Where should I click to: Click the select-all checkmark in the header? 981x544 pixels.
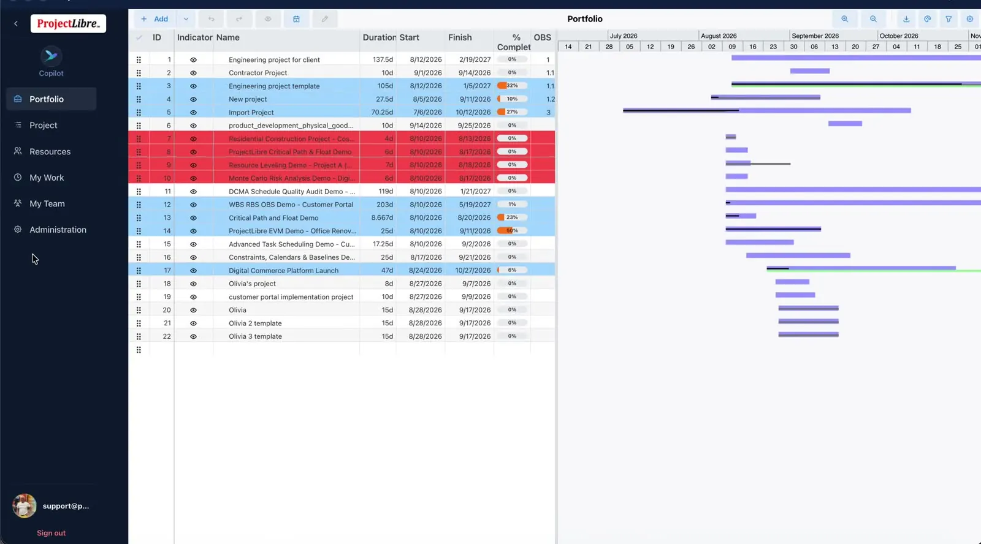(139, 37)
